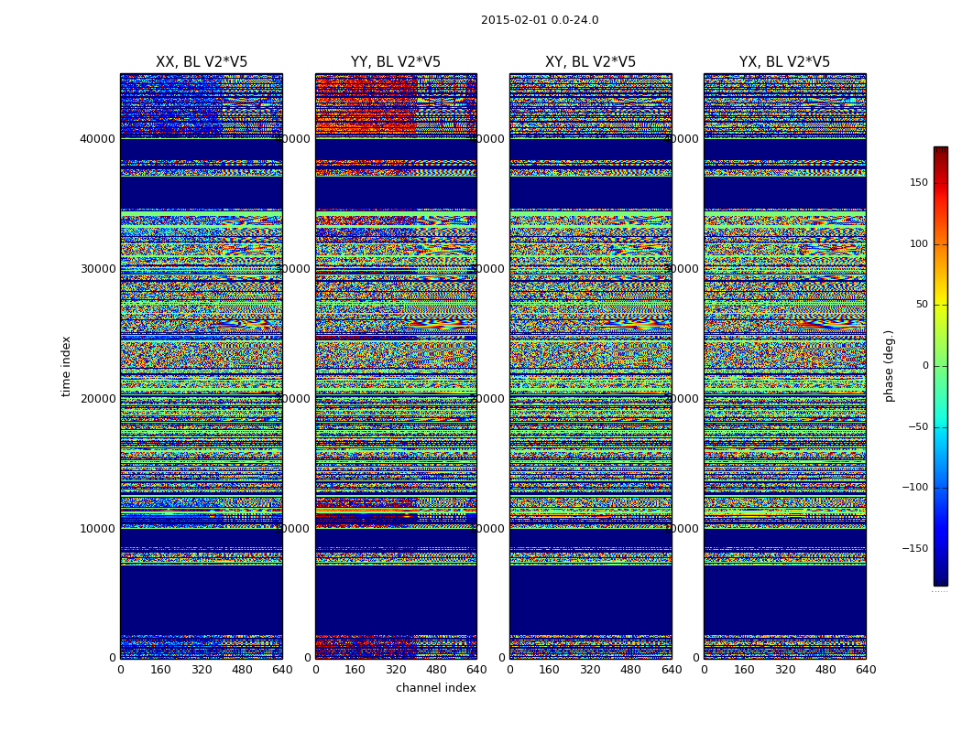This screenshot has height=732, width=962.
Task: Click XX plot x-axis tick 160
Action: pyautogui.click(x=160, y=670)
